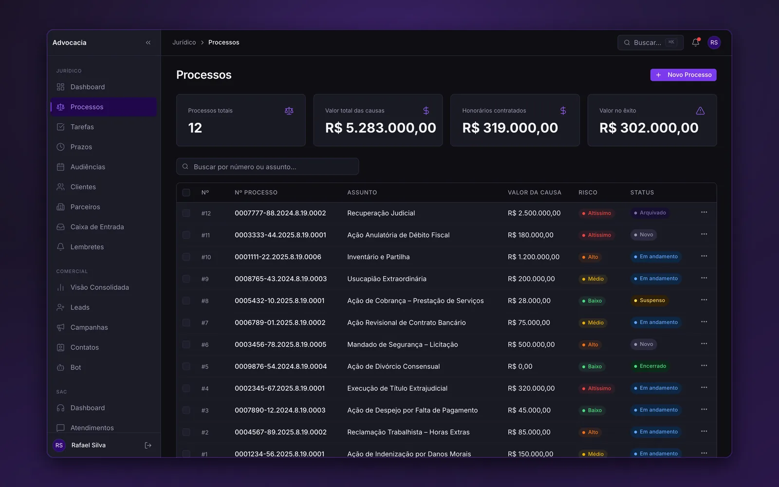
Task: Click the Buscar global search box
Action: coord(650,42)
